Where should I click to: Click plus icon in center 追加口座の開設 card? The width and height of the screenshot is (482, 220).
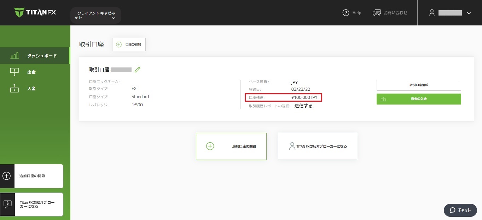pos(210,146)
